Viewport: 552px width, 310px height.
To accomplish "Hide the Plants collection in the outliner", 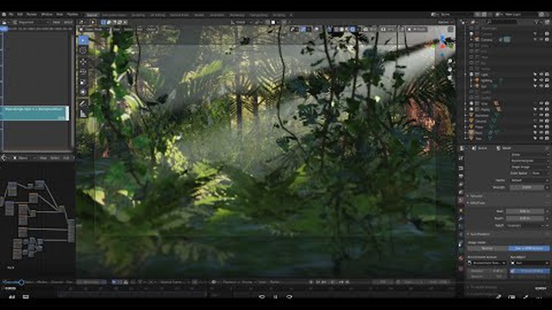I will [x=541, y=109].
